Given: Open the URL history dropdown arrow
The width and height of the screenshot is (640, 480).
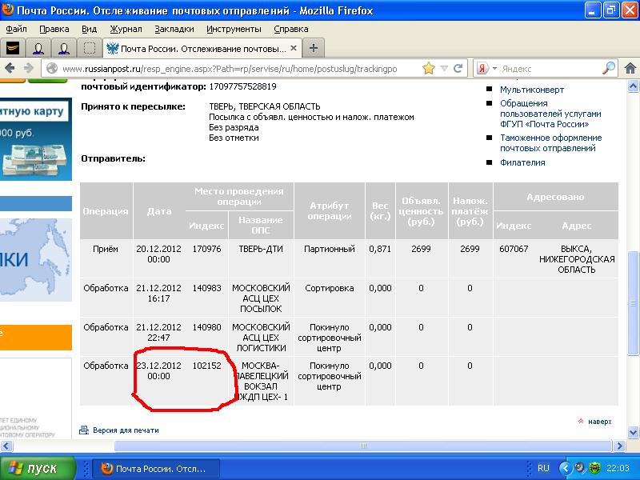Looking at the screenshot, I should [444, 69].
